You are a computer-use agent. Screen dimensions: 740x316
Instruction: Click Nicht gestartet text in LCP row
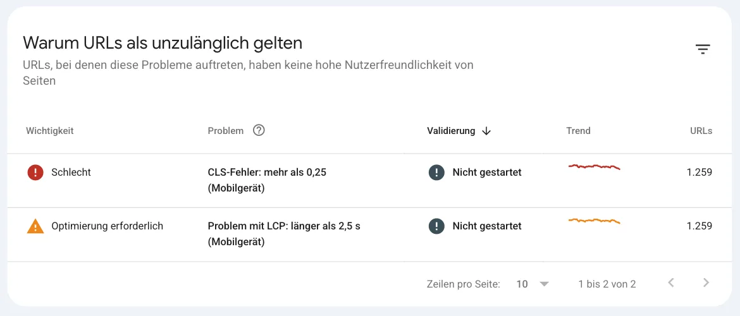tap(487, 226)
